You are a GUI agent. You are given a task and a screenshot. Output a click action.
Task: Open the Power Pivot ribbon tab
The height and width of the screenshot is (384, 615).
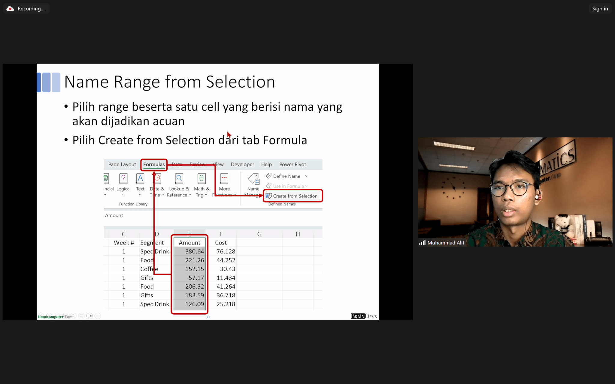[292, 164]
